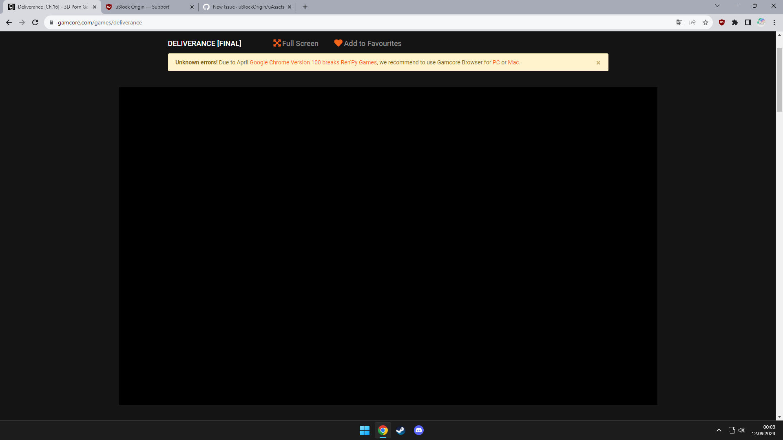Dismiss the Unknown errors warning banner
The image size is (783, 440).
click(x=598, y=63)
